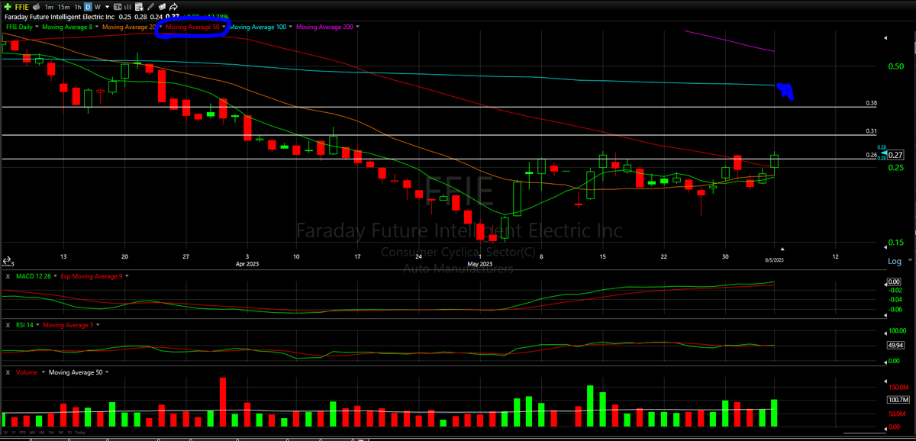Switch to the 1h timeframe
Screen dimensions: 916x441
78,7
